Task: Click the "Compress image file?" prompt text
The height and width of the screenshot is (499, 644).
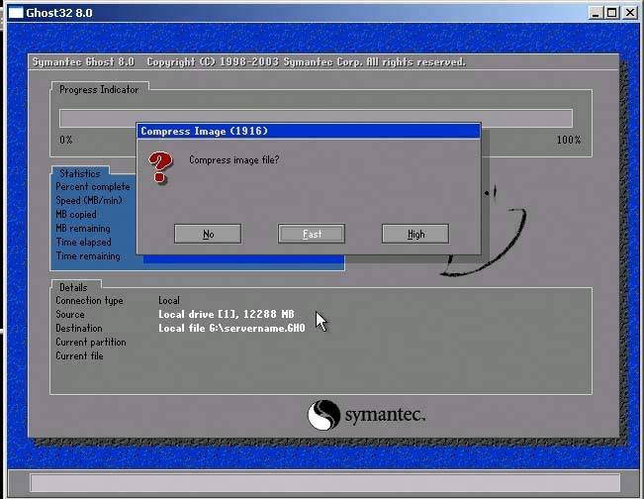Action: point(233,159)
